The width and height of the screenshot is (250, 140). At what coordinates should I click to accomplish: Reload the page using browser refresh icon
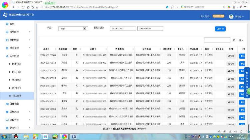click(x=23, y=7)
